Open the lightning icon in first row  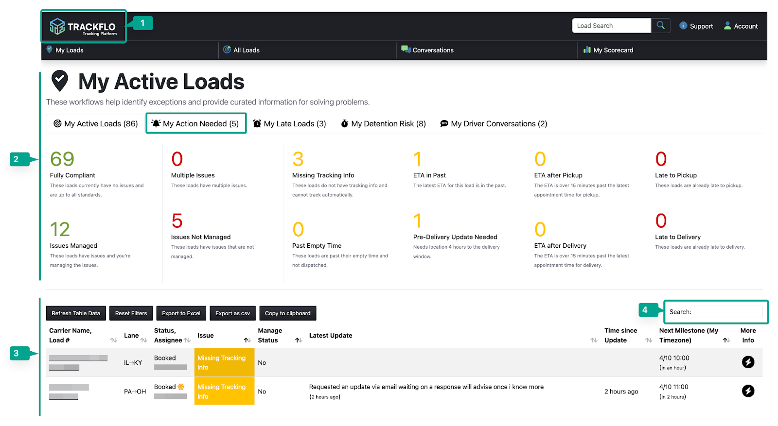747,362
